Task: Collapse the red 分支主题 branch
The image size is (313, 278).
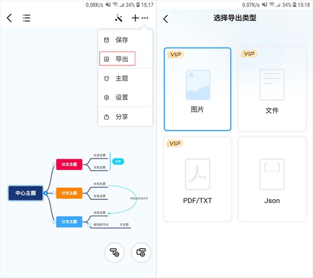Action: coord(54,164)
